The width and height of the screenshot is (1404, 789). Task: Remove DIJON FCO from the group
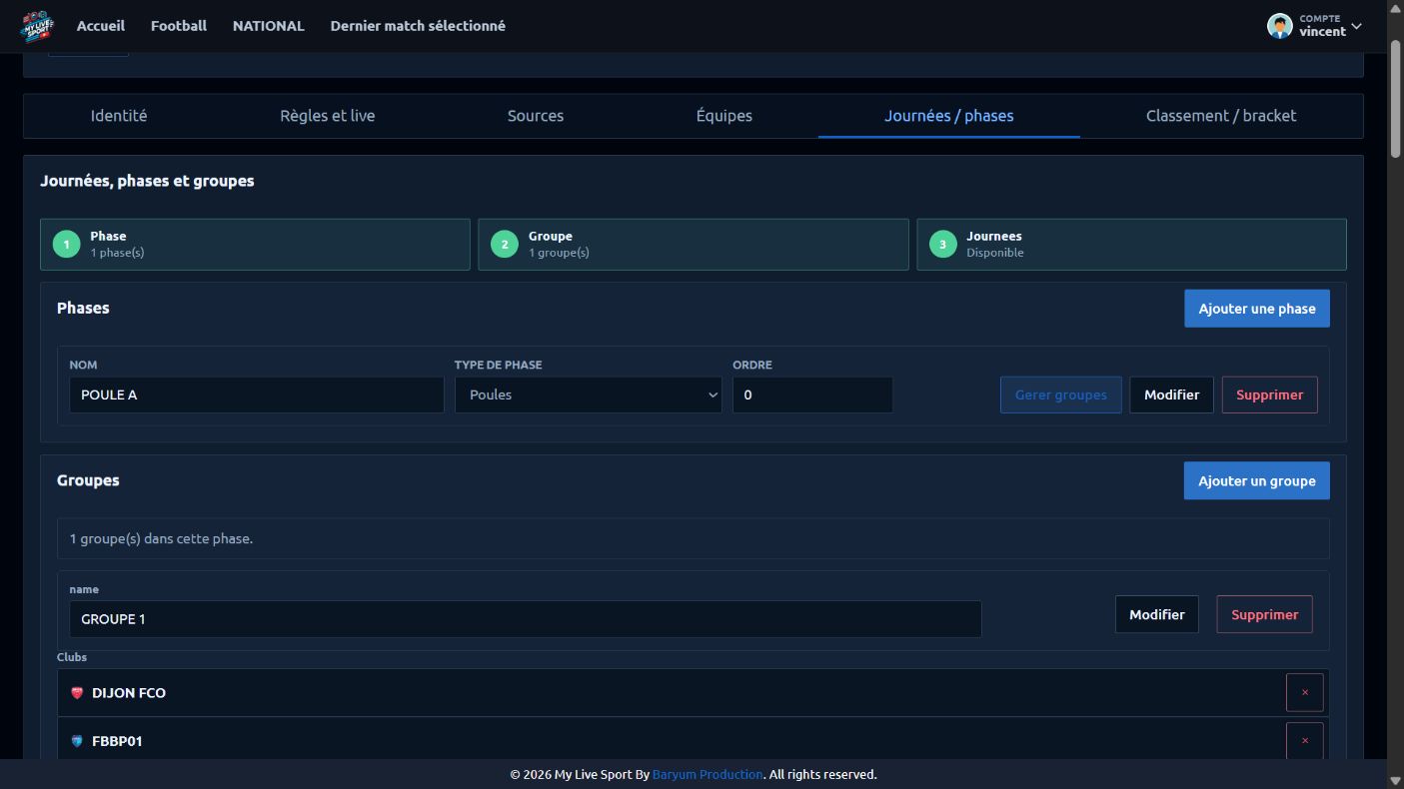pos(1304,692)
